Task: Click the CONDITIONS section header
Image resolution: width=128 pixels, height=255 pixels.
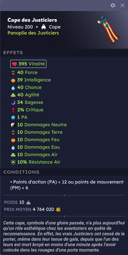Action: [x=21, y=172]
